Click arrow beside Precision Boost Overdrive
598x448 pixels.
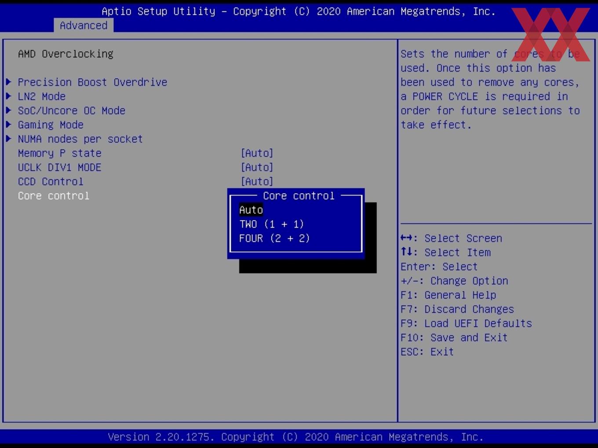pyautogui.click(x=9, y=82)
